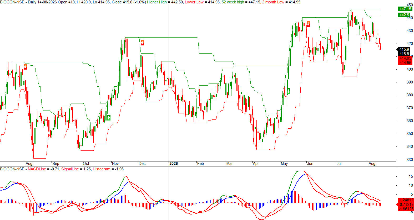The height and width of the screenshot is (220, 414).
Task: Click the red 1.96125 MACD axis tag
Action: click(x=406, y=209)
